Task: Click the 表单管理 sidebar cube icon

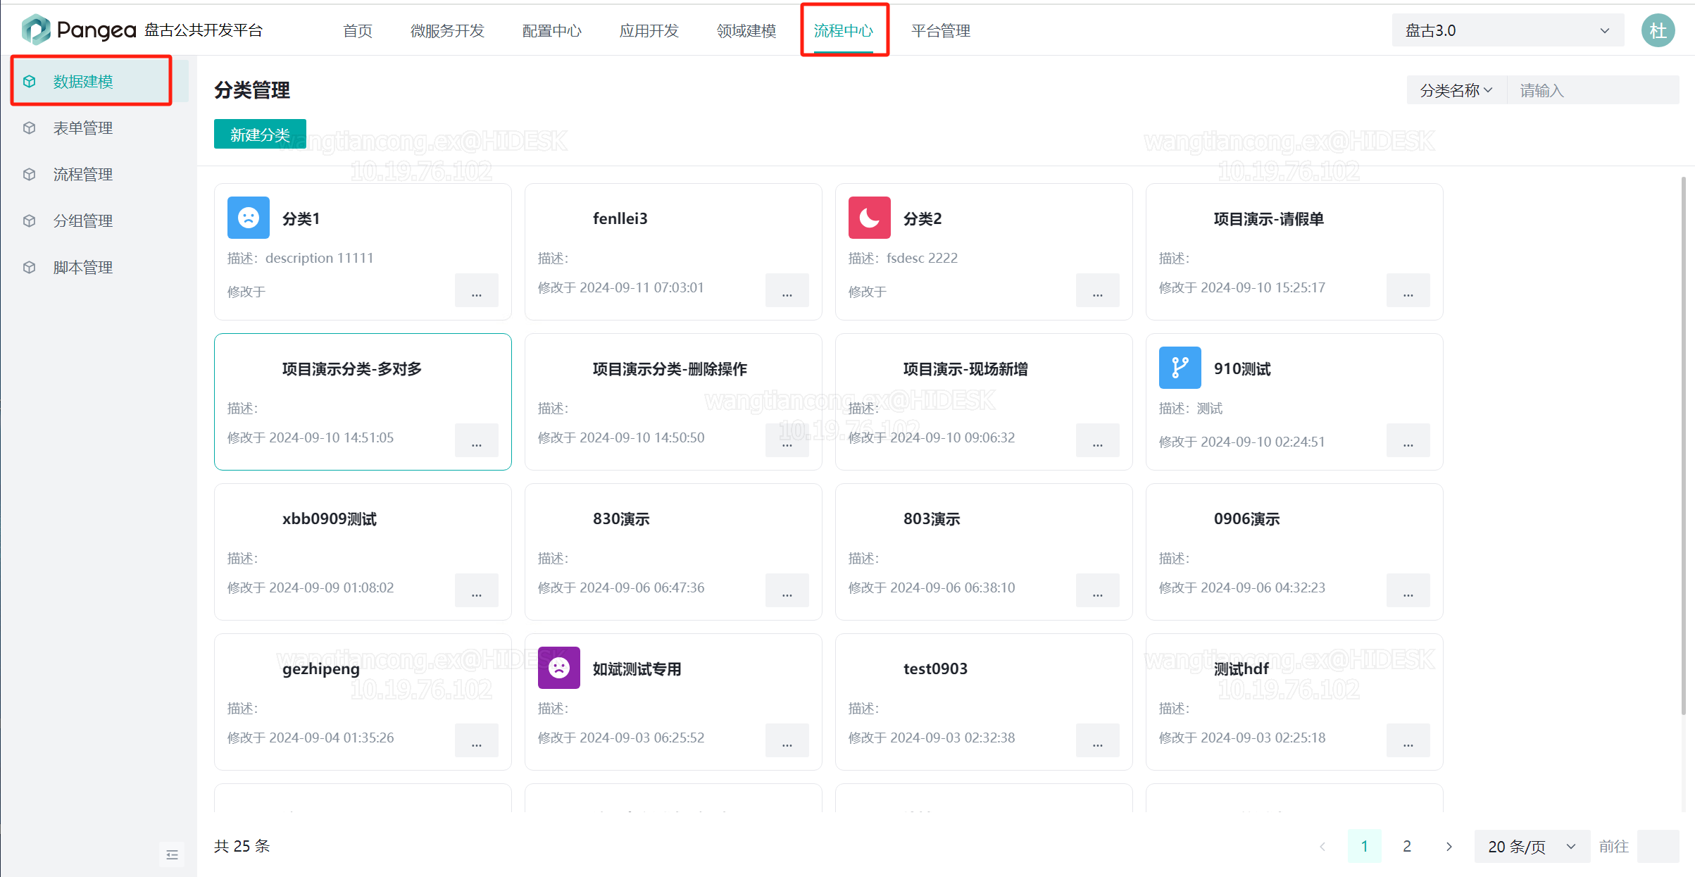Action: click(30, 127)
